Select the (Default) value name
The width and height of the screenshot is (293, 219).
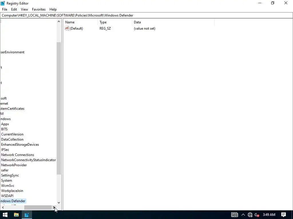pos(76,29)
